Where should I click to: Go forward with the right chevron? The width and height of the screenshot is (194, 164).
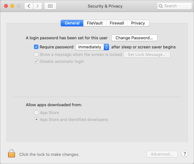pyautogui.click(x=38, y=6)
